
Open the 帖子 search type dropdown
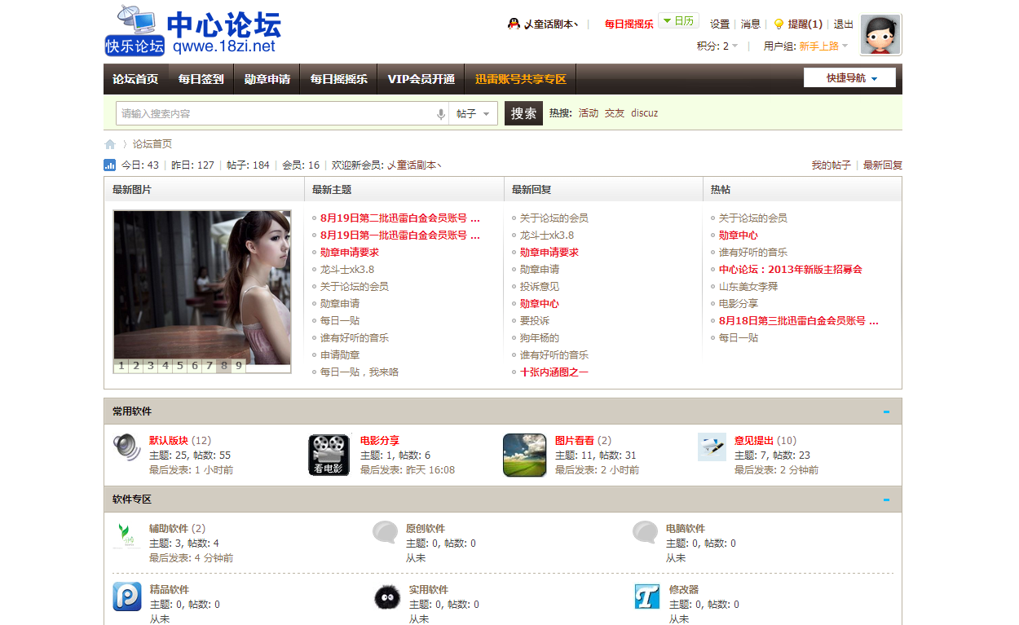(x=474, y=114)
